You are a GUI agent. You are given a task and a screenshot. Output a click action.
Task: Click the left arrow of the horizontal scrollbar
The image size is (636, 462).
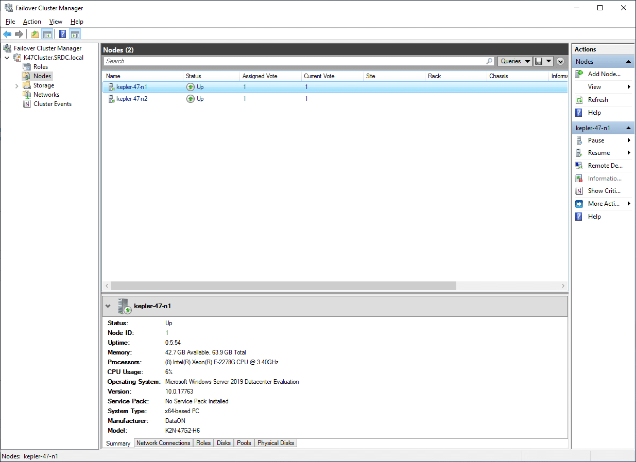click(x=107, y=286)
